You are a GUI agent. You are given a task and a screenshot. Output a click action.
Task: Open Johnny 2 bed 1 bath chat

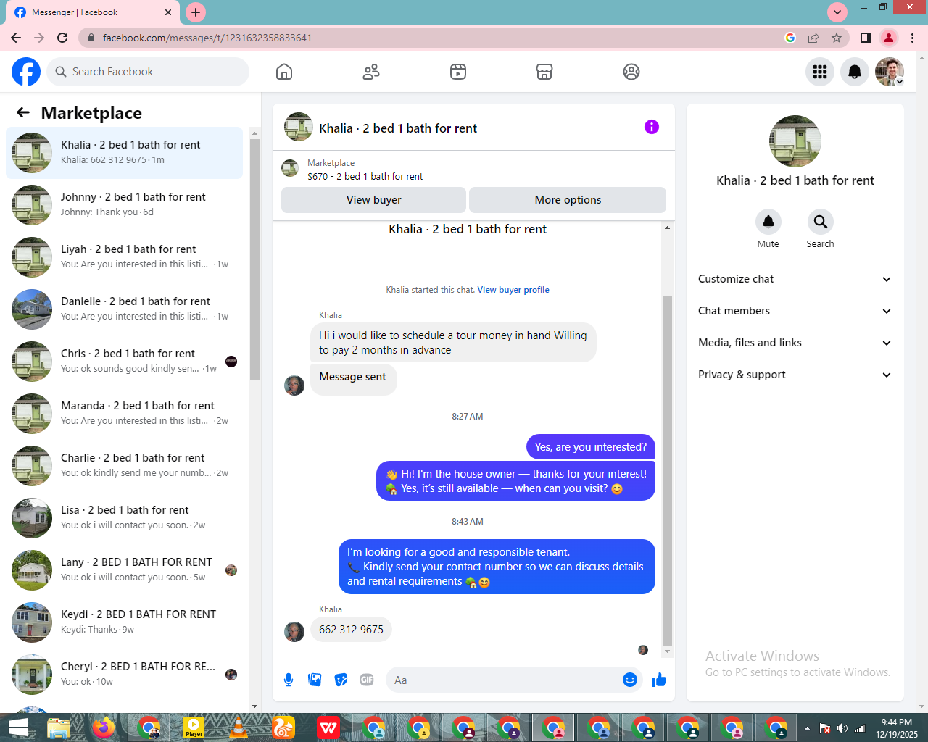pyautogui.click(x=125, y=205)
